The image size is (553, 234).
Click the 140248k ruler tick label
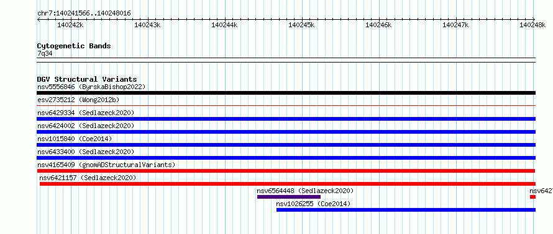click(x=532, y=25)
